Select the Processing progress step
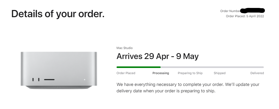This screenshot has height=109, width=279. click(161, 73)
